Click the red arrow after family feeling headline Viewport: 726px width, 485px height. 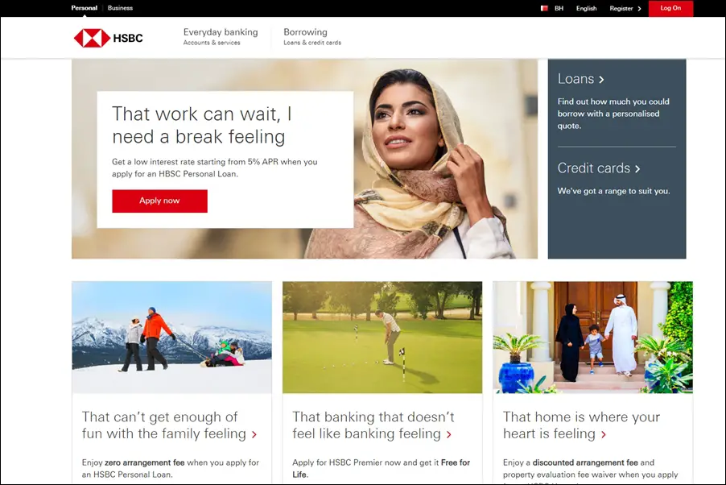(x=254, y=434)
